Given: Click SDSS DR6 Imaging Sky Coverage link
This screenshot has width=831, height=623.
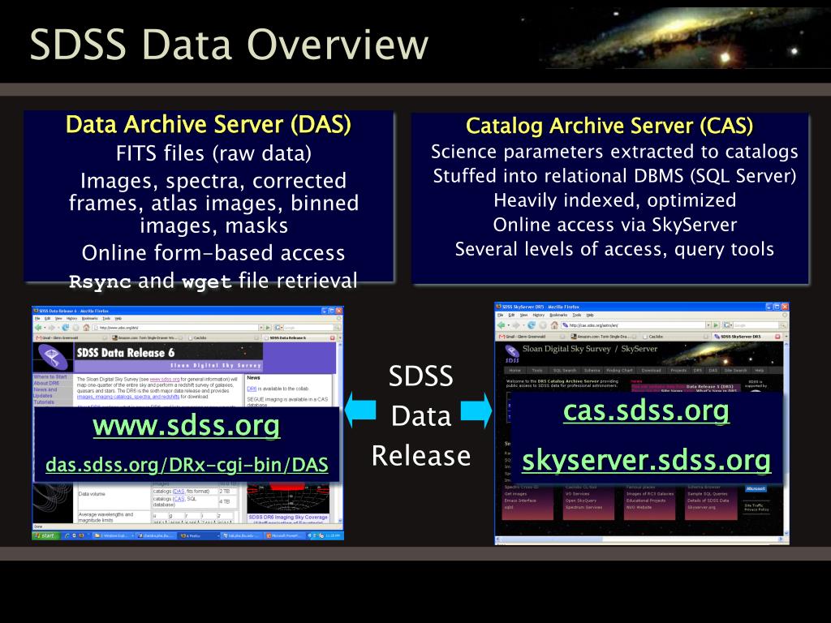Looking at the screenshot, I should [288, 517].
